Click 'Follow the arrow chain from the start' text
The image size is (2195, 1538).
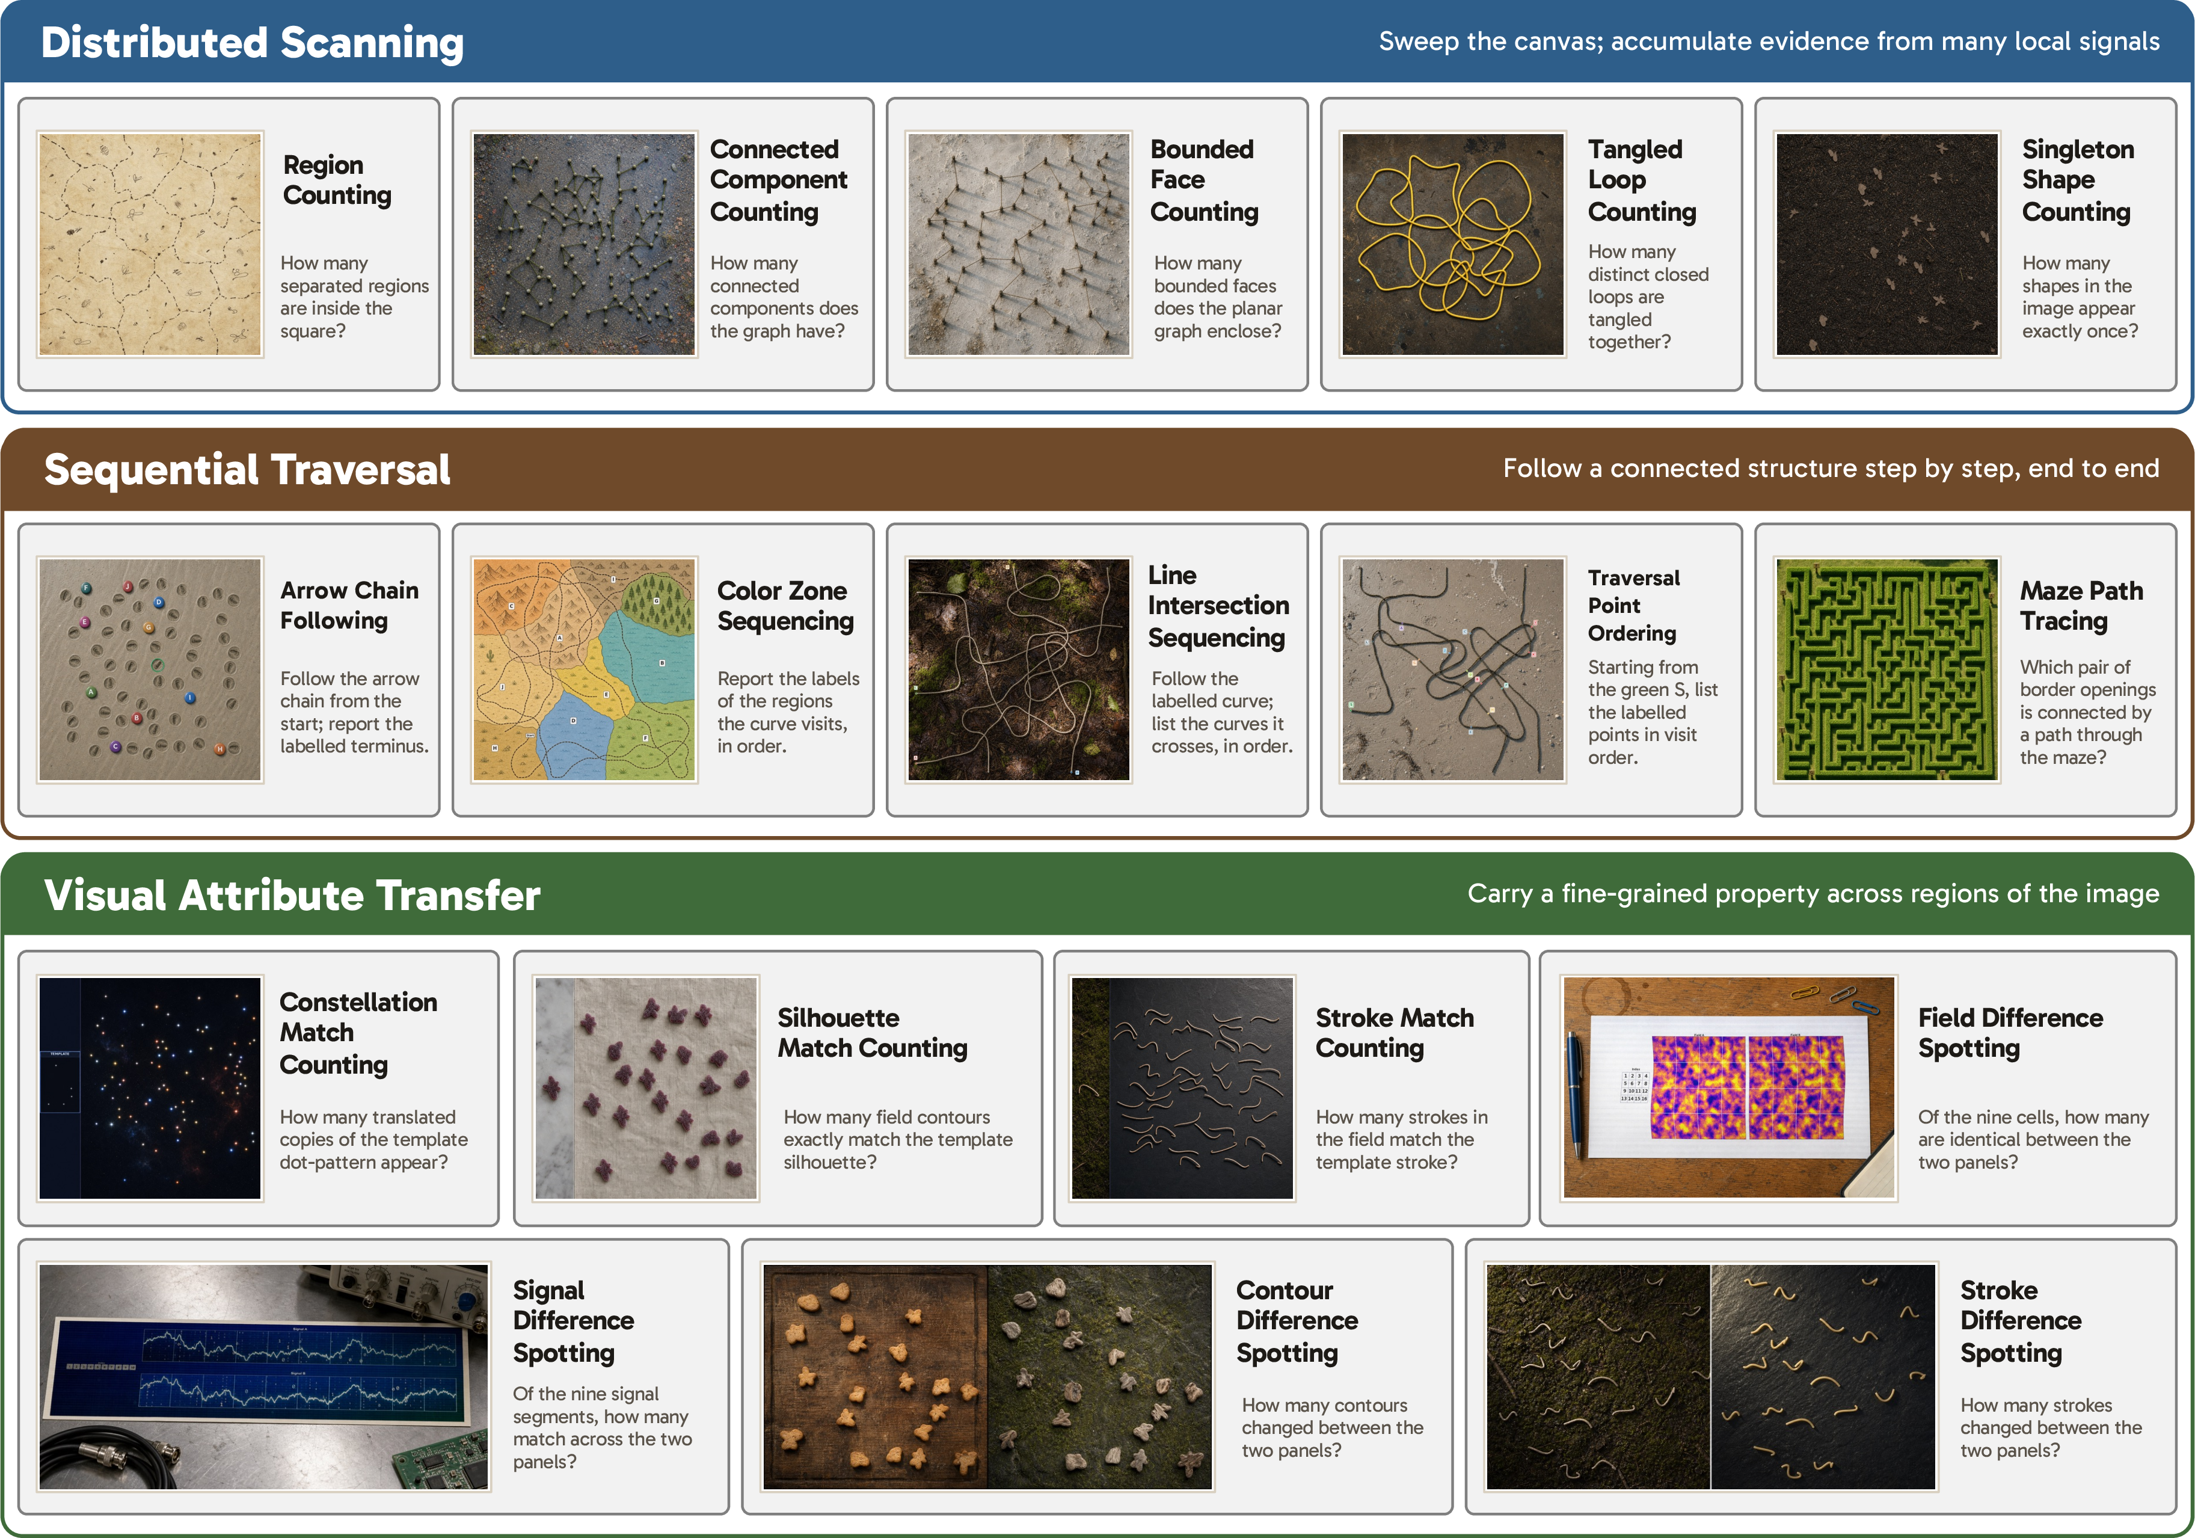pyautogui.click(x=354, y=712)
